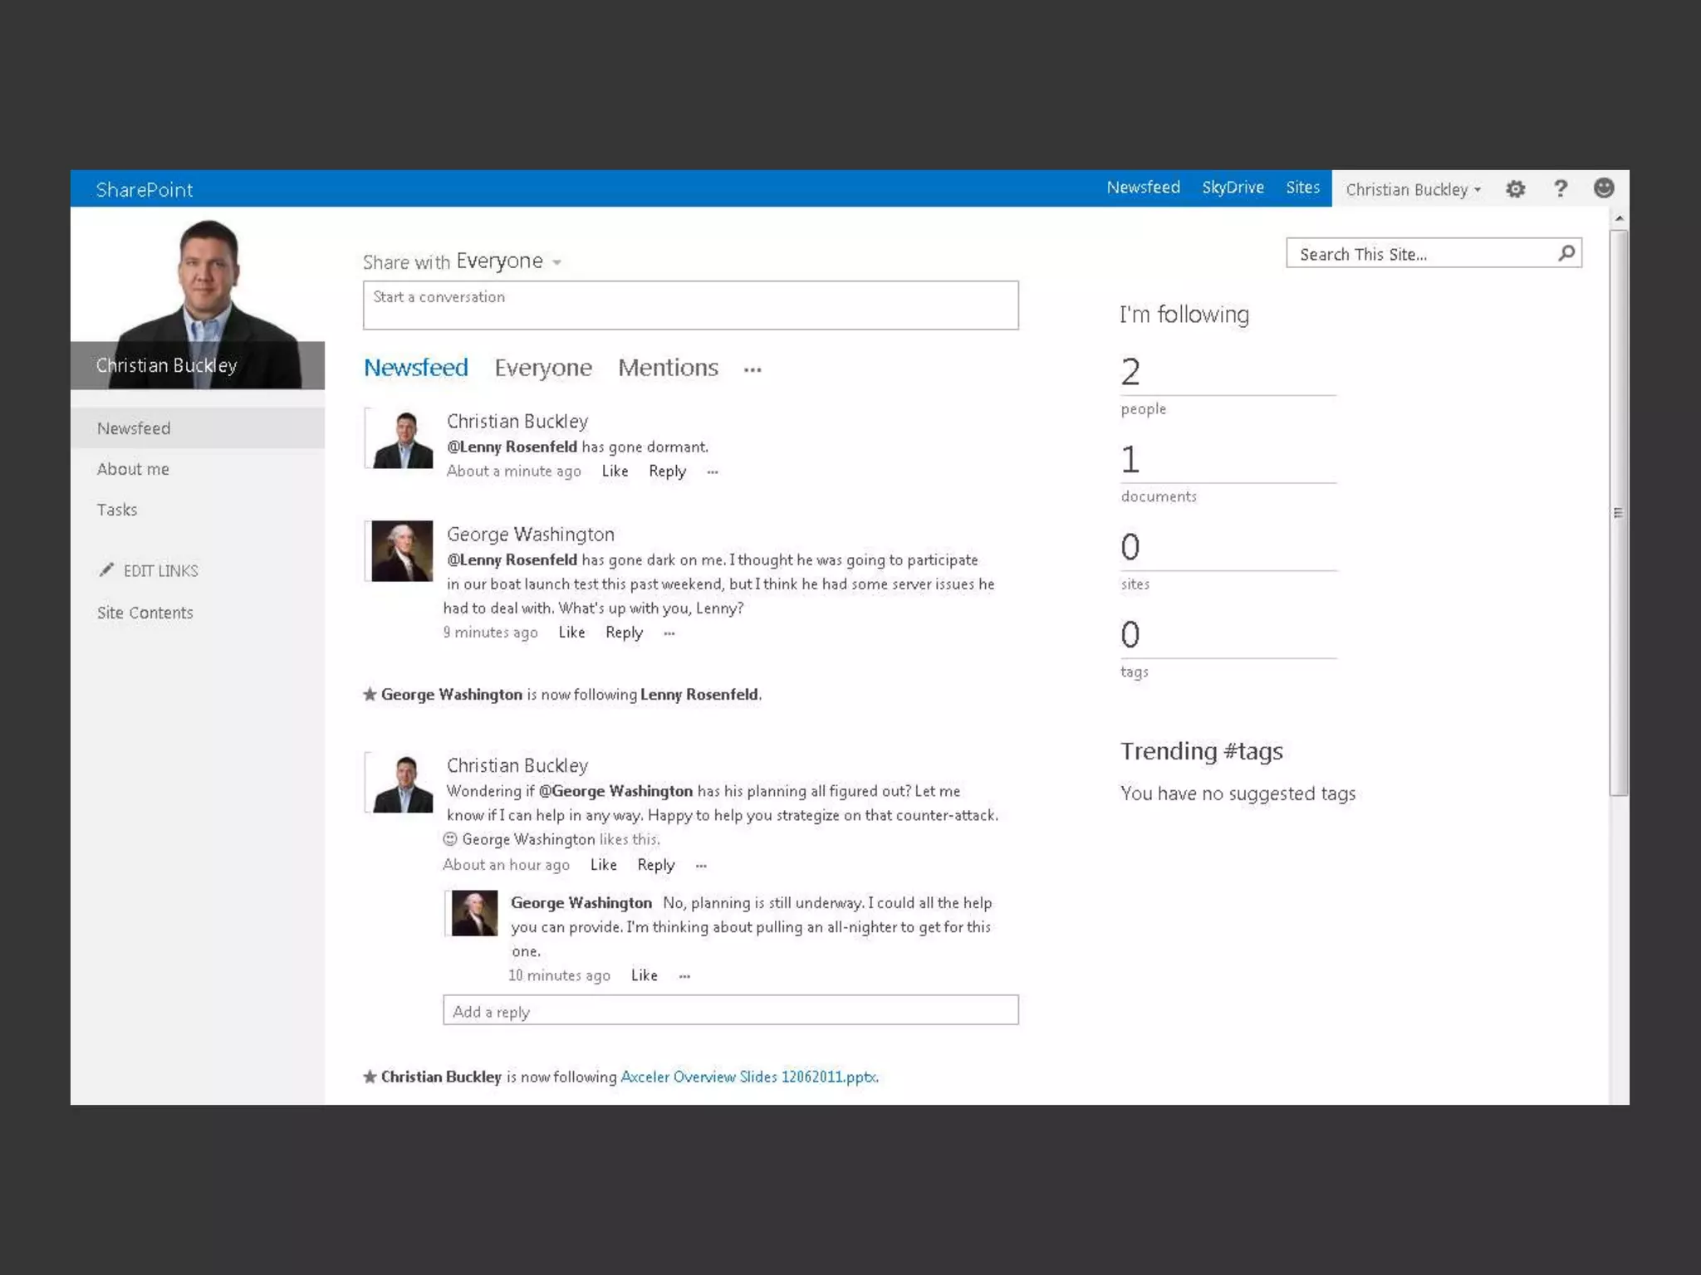Open About me in the sidebar

[x=133, y=469]
